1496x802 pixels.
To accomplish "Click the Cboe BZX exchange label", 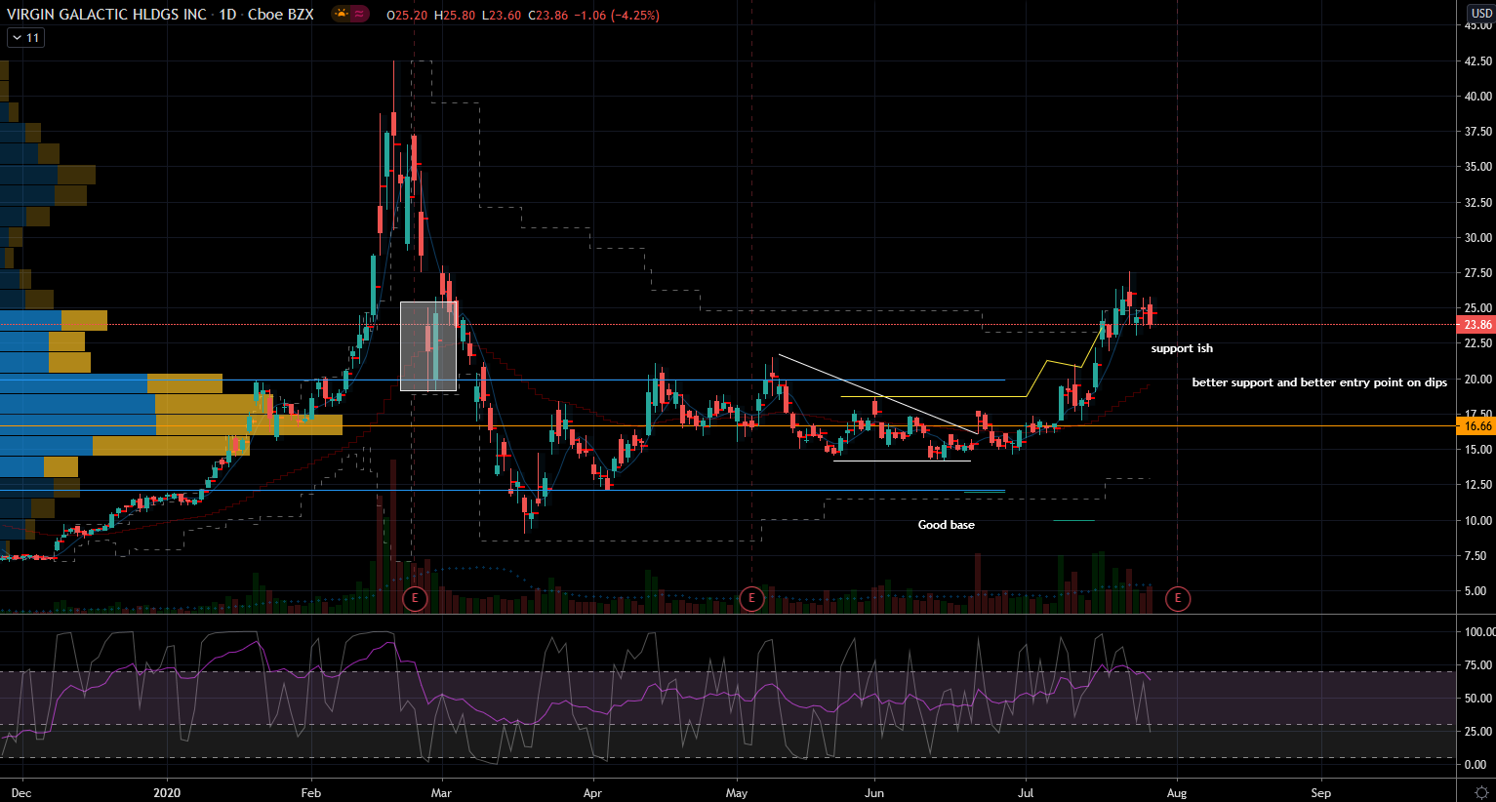I will [281, 15].
